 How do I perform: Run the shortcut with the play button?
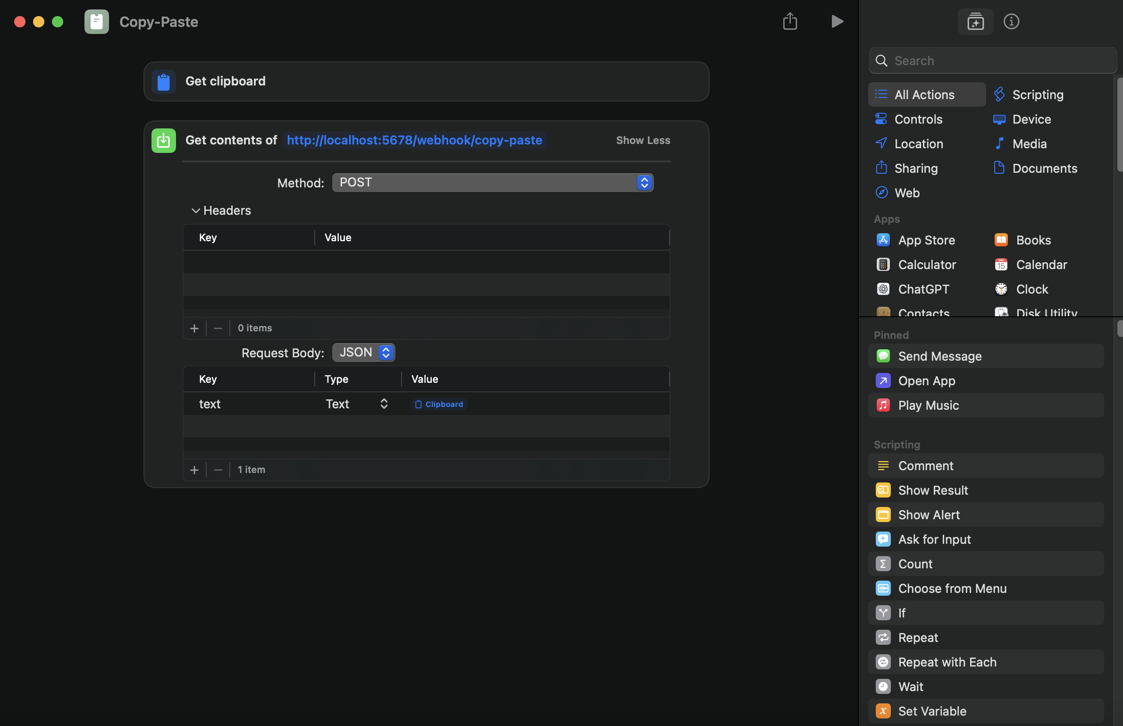(837, 22)
